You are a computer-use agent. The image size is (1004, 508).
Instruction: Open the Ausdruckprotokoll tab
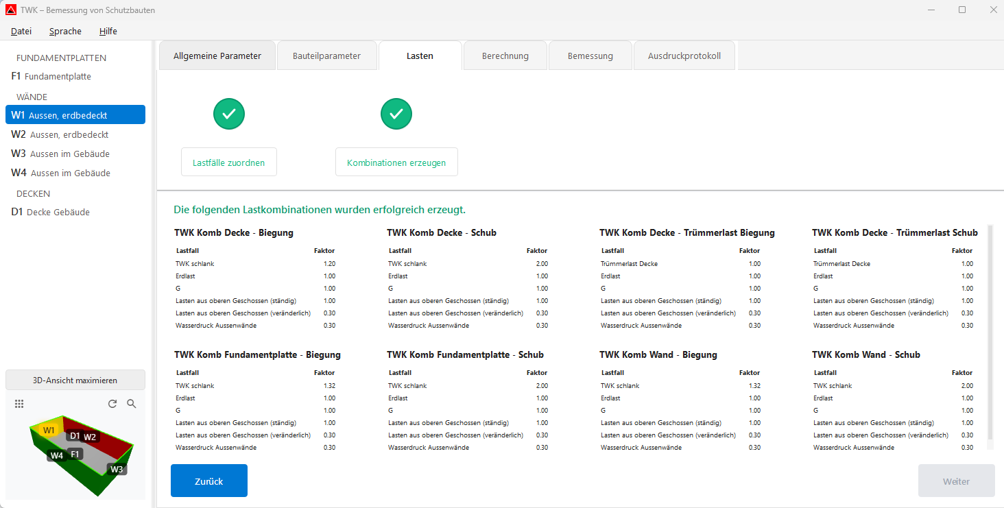684,56
